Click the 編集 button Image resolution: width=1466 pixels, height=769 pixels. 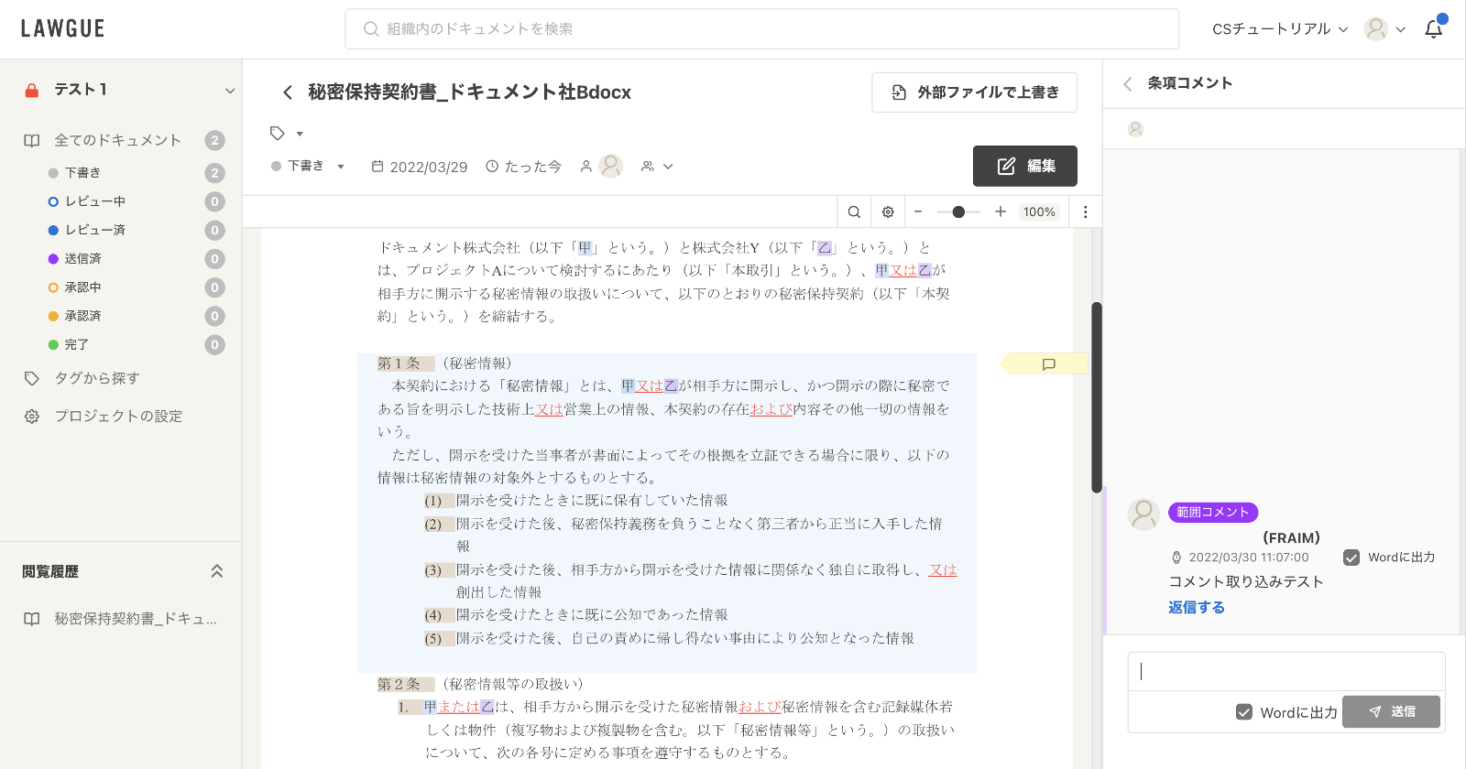pyautogui.click(x=1024, y=166)
